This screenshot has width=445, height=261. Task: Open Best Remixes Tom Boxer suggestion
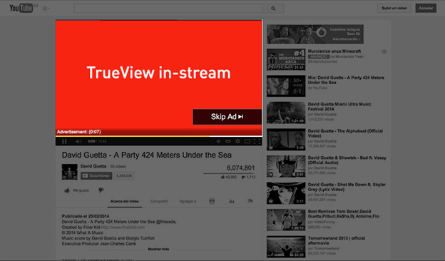click(x=344, y=214)
